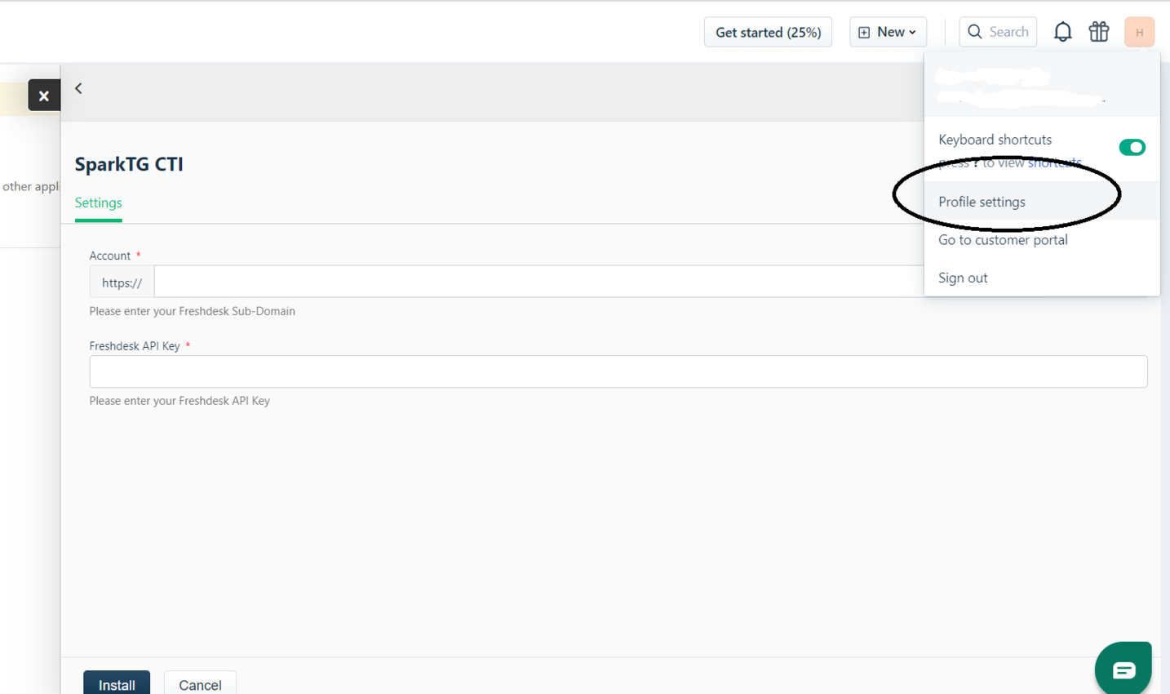The height and width of the screenshot is (694, 1170).
Task: Open the New dropdown menu
Action: tap(888, 31)
